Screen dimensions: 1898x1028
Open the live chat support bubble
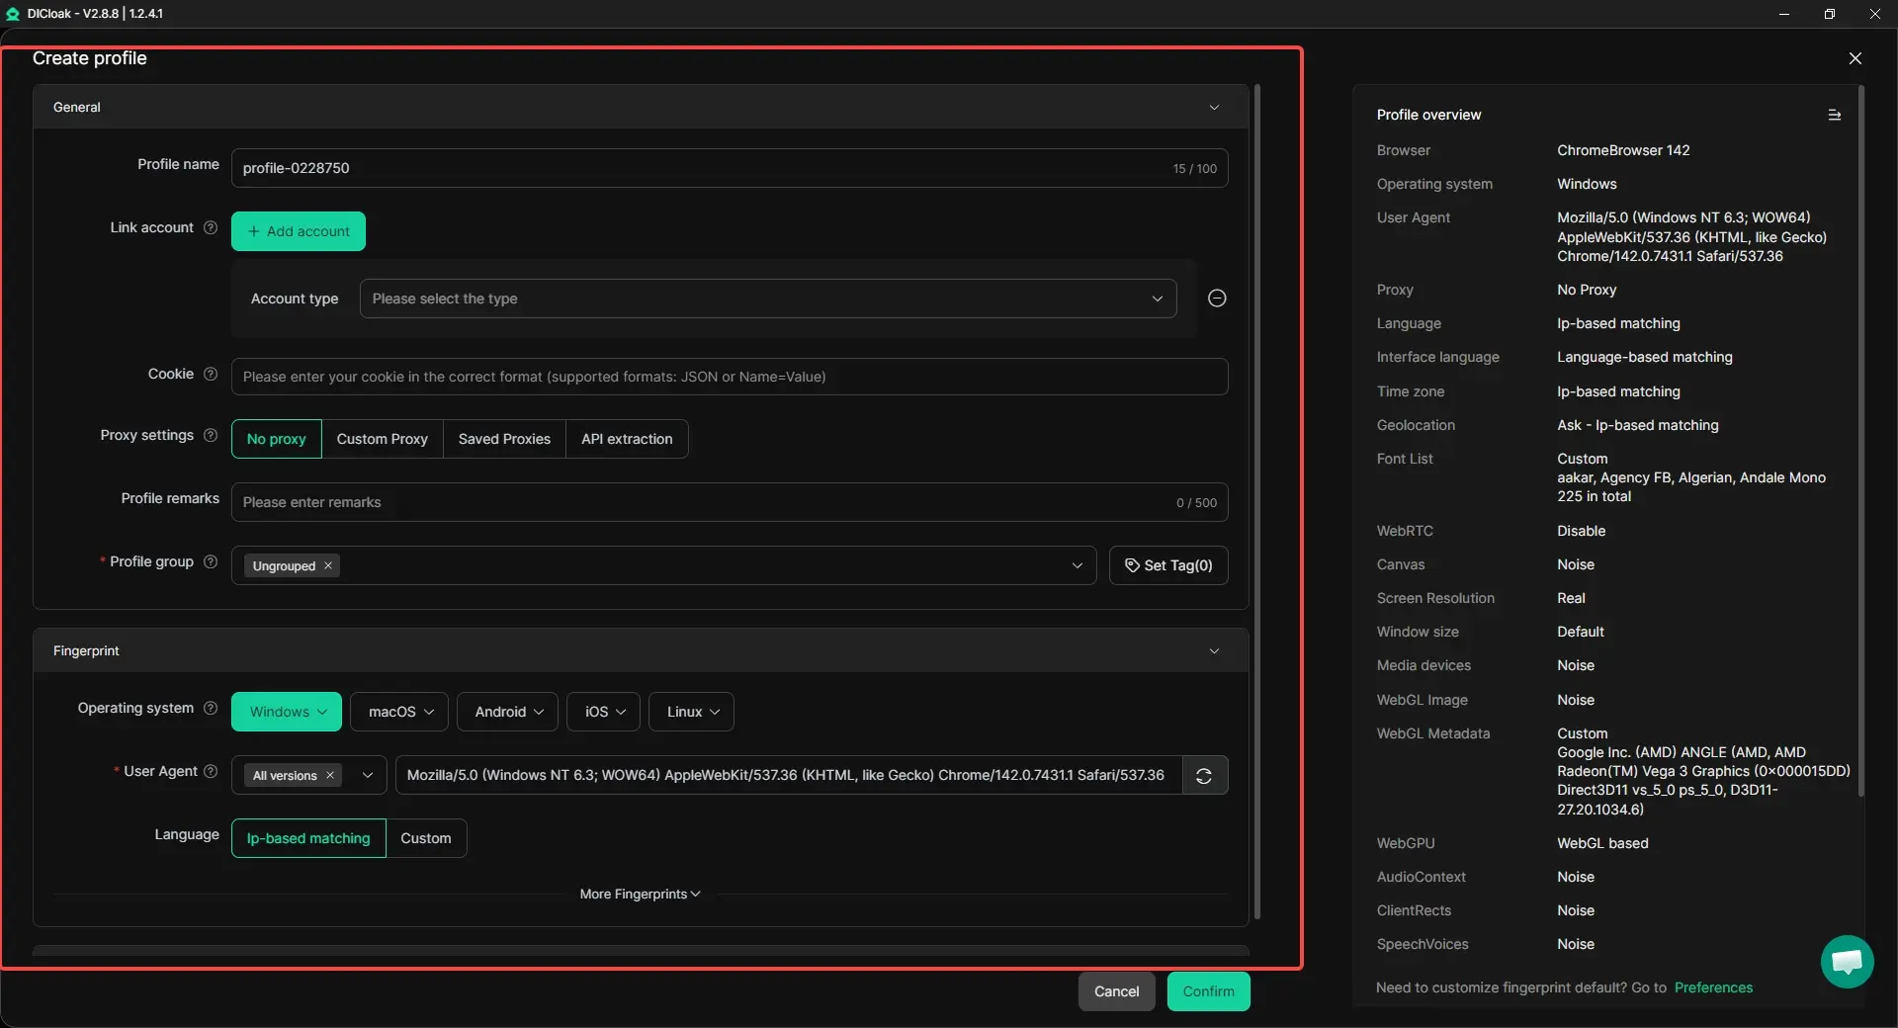pyautogui.click(x=1846, y=961)
